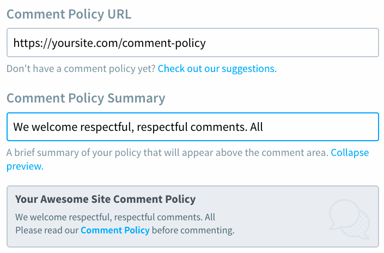
Task: Open the 'Check out our suggestions' link
Action: click(217, 69)
